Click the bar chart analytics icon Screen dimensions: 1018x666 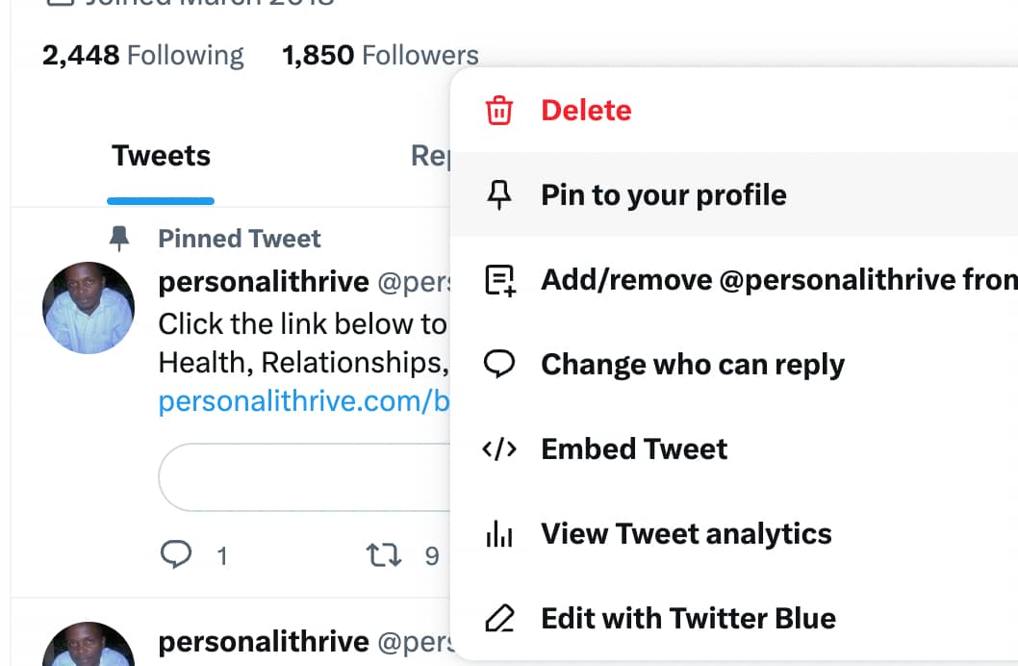[499, 533]
